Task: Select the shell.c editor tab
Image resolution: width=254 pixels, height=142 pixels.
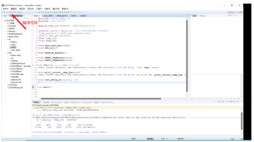Action: click(74, 16)
